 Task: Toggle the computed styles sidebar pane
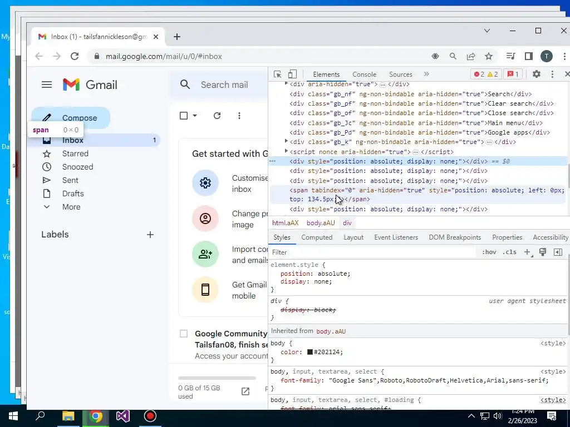pos(558,252)
